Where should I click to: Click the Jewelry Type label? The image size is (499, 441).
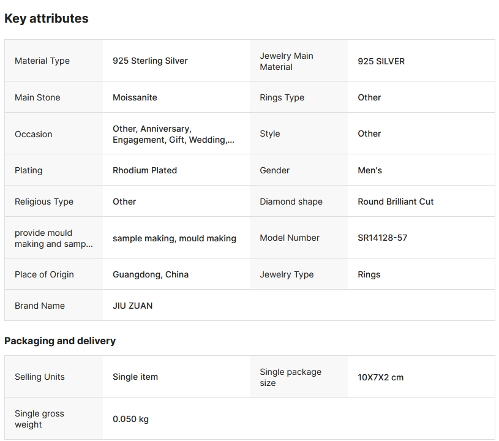[287, 274]
